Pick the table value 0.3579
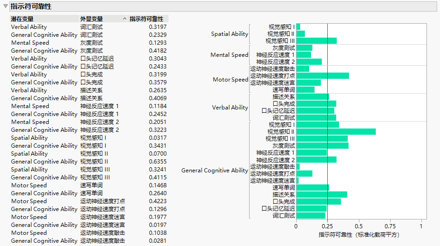440x246 pixels. coord(158,82)
